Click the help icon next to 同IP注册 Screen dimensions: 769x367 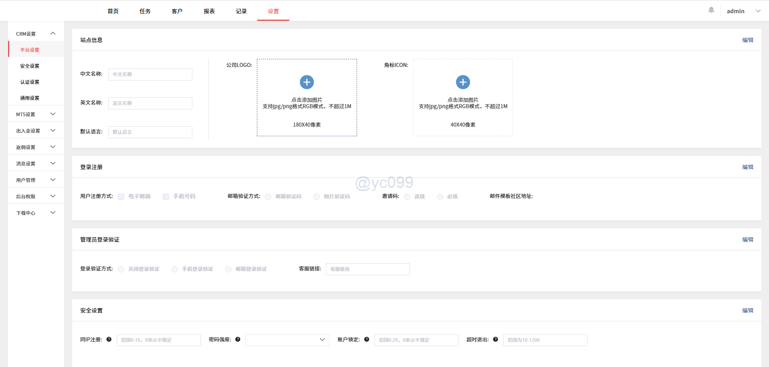pos(109,339)
